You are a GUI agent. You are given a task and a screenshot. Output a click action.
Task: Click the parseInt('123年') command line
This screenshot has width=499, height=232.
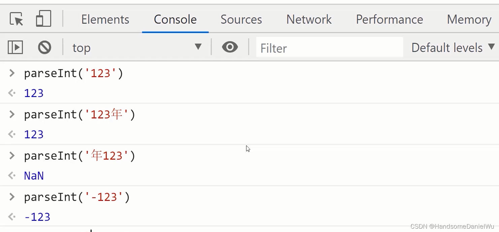(79, 114)
